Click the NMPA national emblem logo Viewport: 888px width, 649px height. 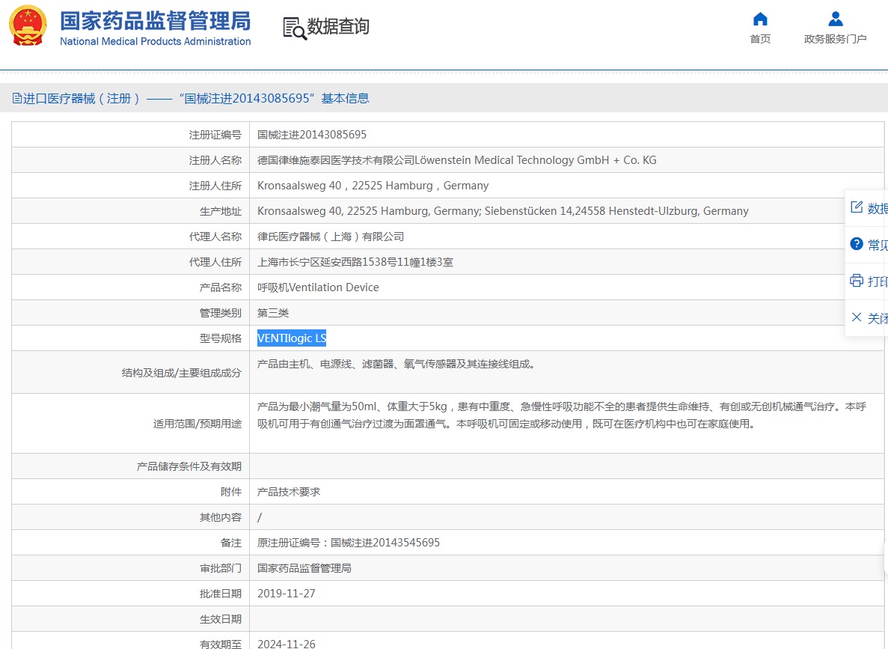(27, 25)
